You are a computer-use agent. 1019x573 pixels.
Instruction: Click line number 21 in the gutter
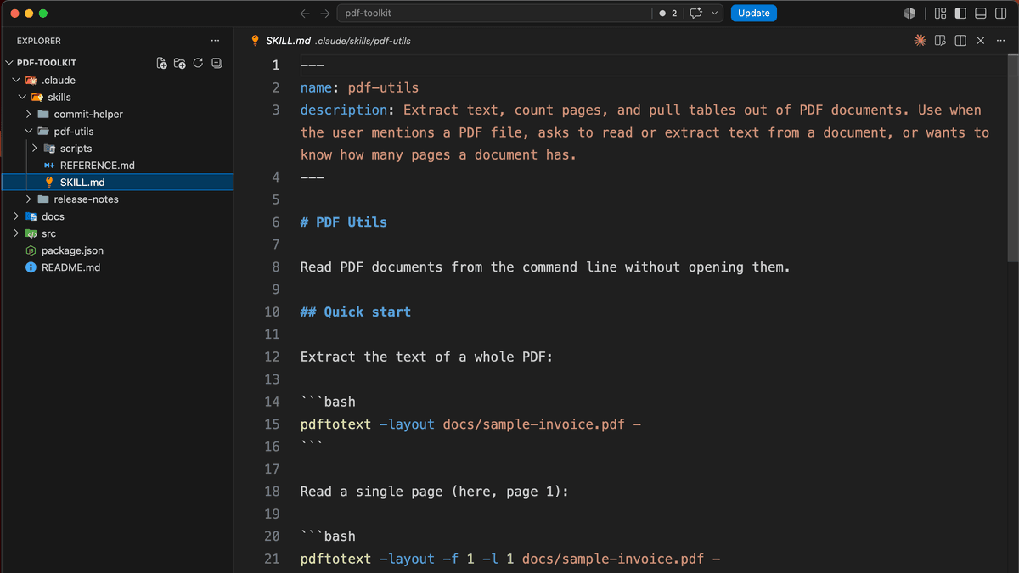point(272,559)
